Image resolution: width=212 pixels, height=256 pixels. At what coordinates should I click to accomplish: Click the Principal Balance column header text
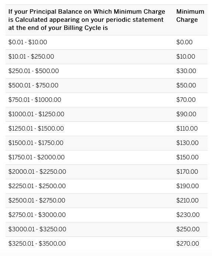pos(87,20)
